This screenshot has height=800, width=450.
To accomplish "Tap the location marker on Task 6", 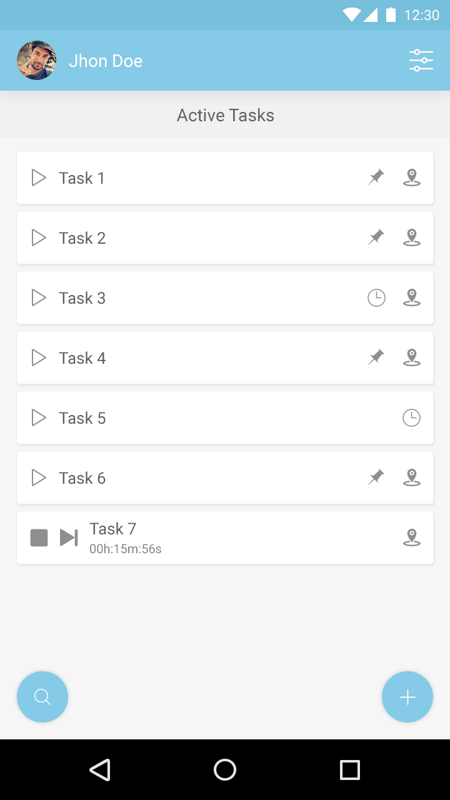I will coord(411,477).
